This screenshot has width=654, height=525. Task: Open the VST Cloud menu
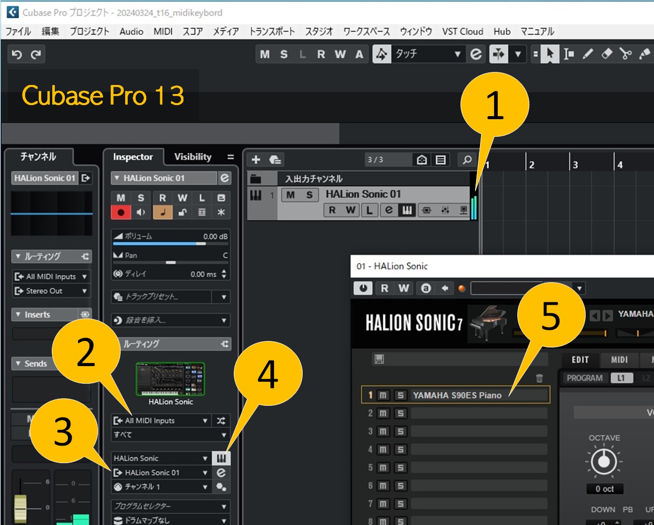(462, 31)
